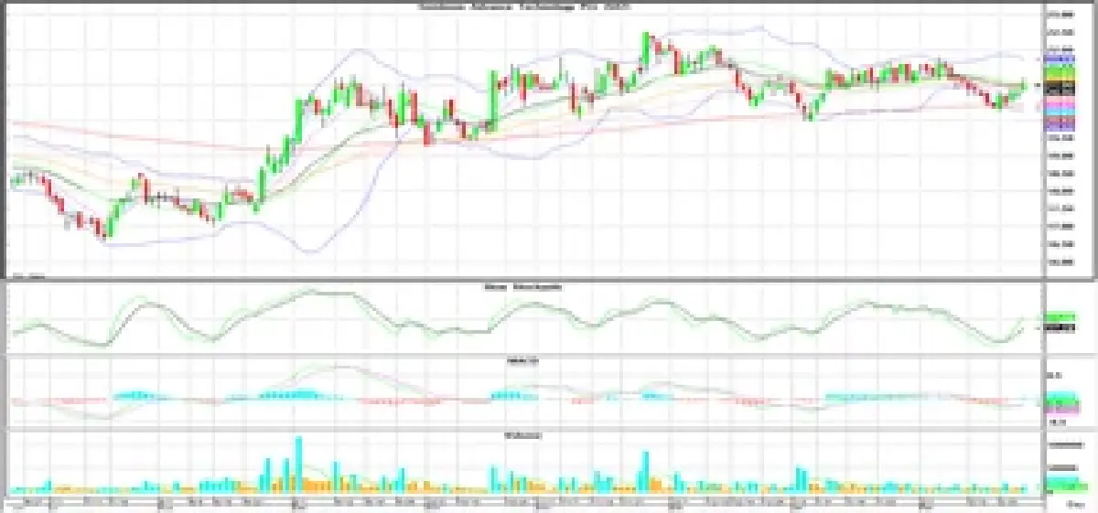Click the Volume panel title
The image size is (1098, 513).
[524, 435]
